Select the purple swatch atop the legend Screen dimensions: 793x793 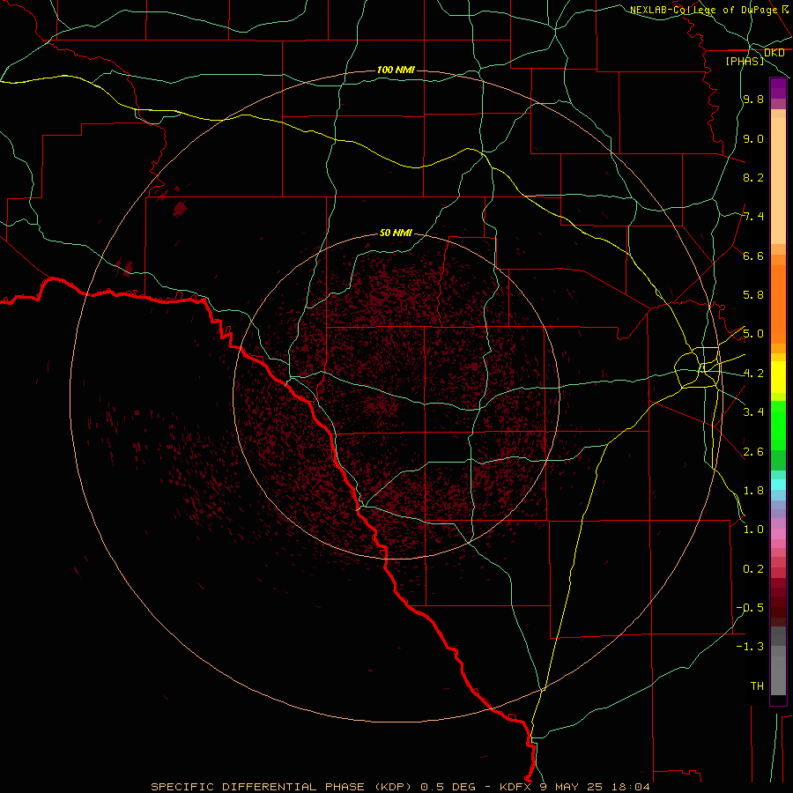click(778, 88)
